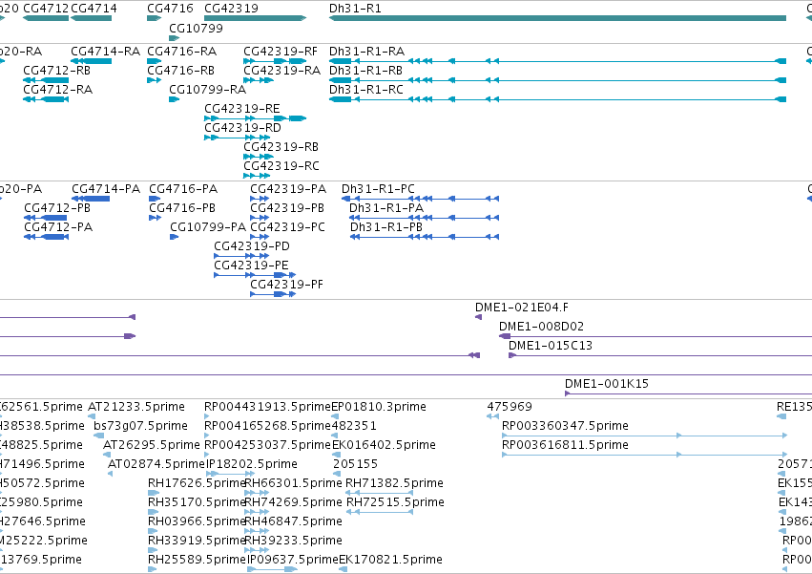
Task: Select EST AT02874.5prime
Action: 110,474
